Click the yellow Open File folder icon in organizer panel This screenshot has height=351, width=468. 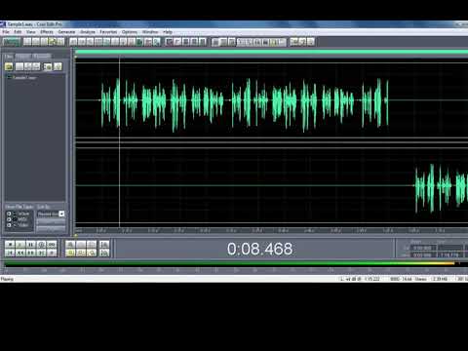pos(9,66)
